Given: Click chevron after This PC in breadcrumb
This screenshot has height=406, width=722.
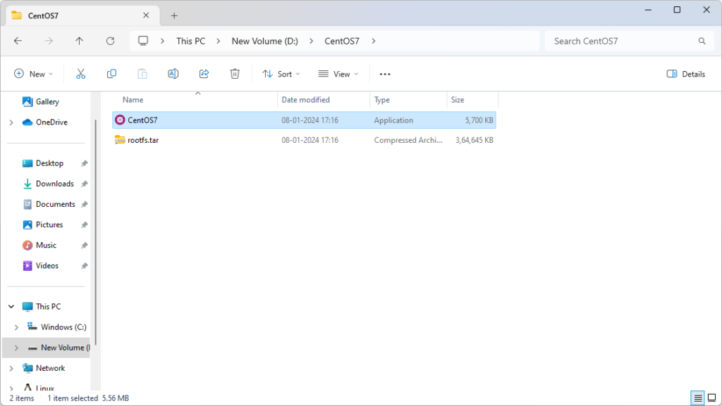Looking at the screenshot, I should click(x=219, y=41).
